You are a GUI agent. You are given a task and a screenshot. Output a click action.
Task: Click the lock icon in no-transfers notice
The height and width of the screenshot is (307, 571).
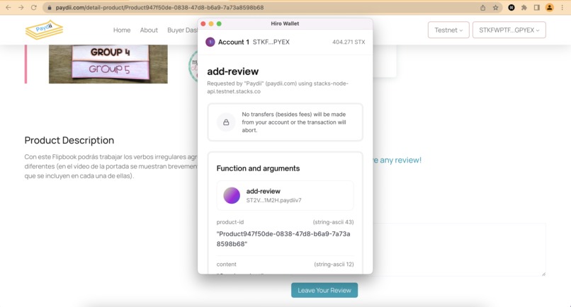click(226, 122)
